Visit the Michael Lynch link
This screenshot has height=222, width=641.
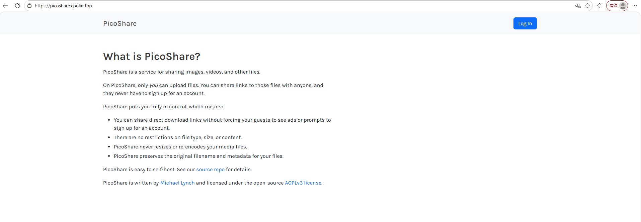coord(177,183)
